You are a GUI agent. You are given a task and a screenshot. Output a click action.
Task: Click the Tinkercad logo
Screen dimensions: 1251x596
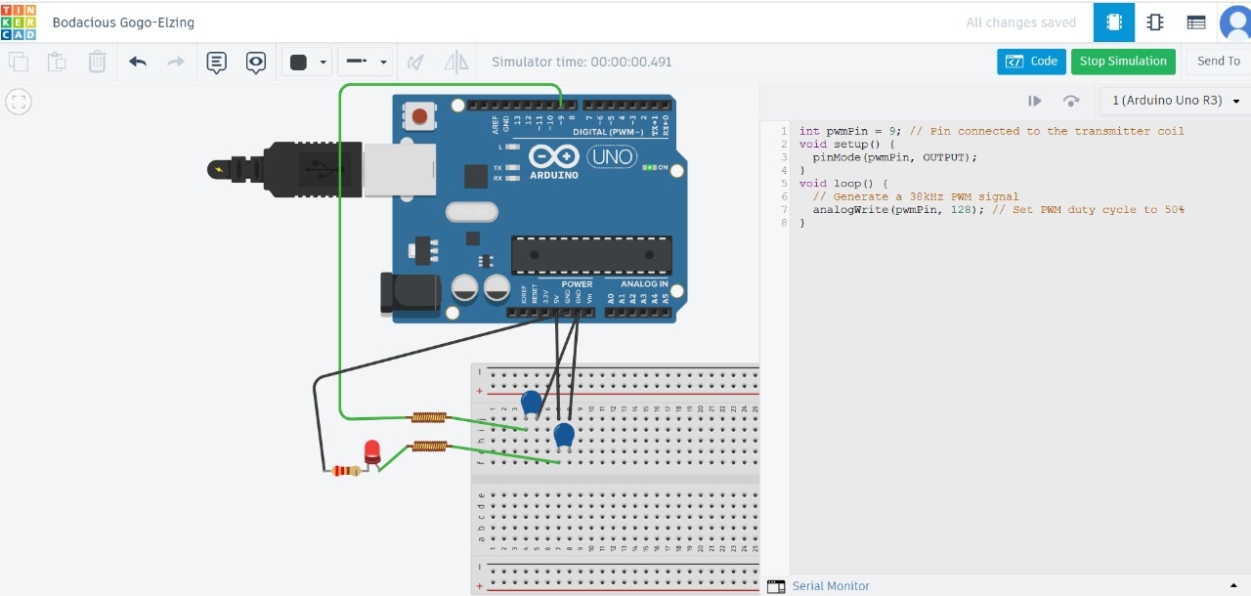(19, 21)
